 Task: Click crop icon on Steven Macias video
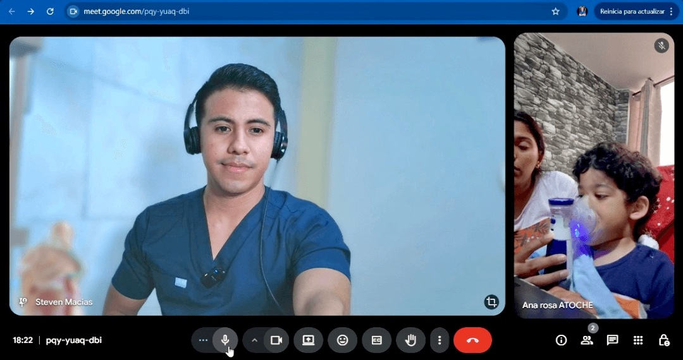[491, 302]
